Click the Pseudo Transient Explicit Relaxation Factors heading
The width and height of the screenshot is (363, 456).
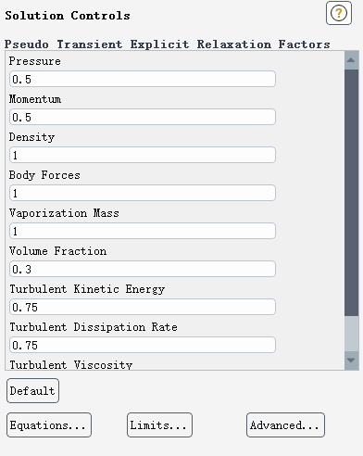coord(168,44)
